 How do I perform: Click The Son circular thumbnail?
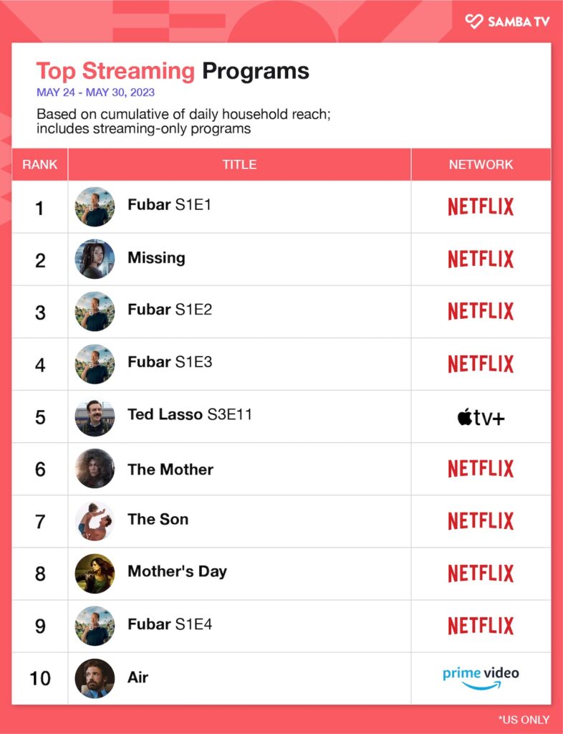[95, 521]
